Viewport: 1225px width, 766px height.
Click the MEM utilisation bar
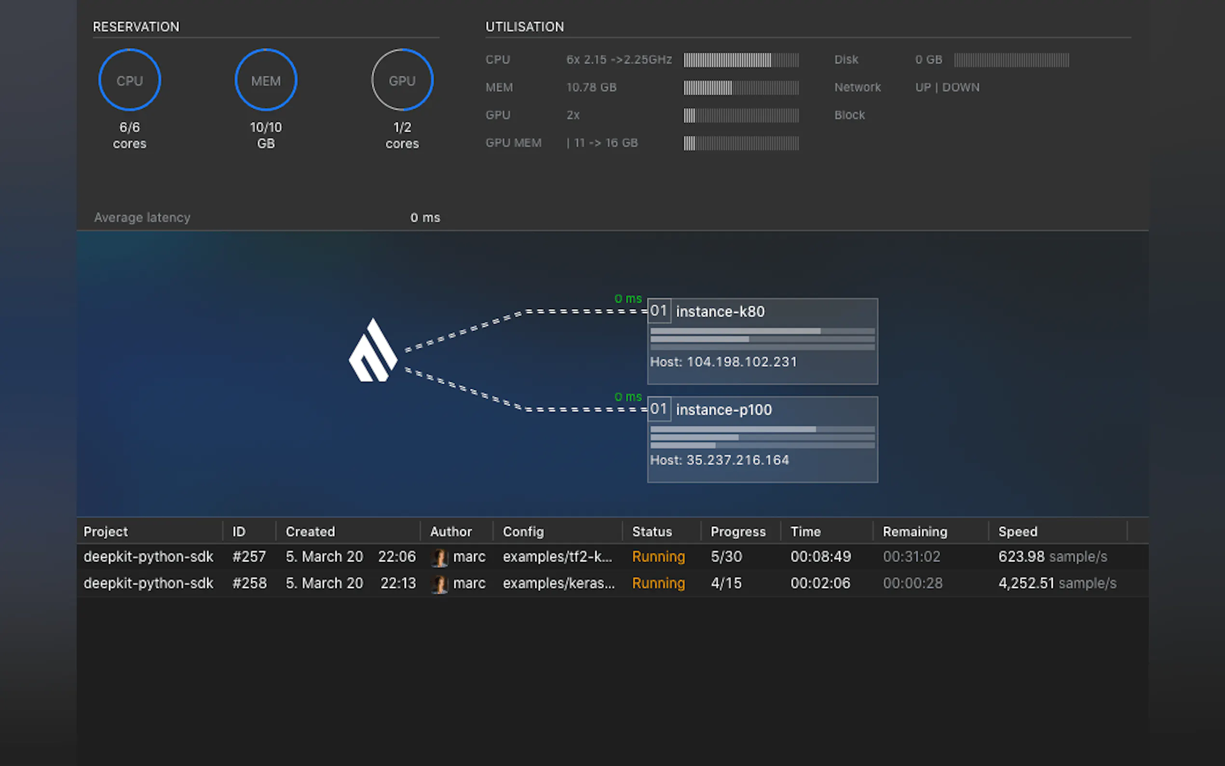tap(741, 88)
